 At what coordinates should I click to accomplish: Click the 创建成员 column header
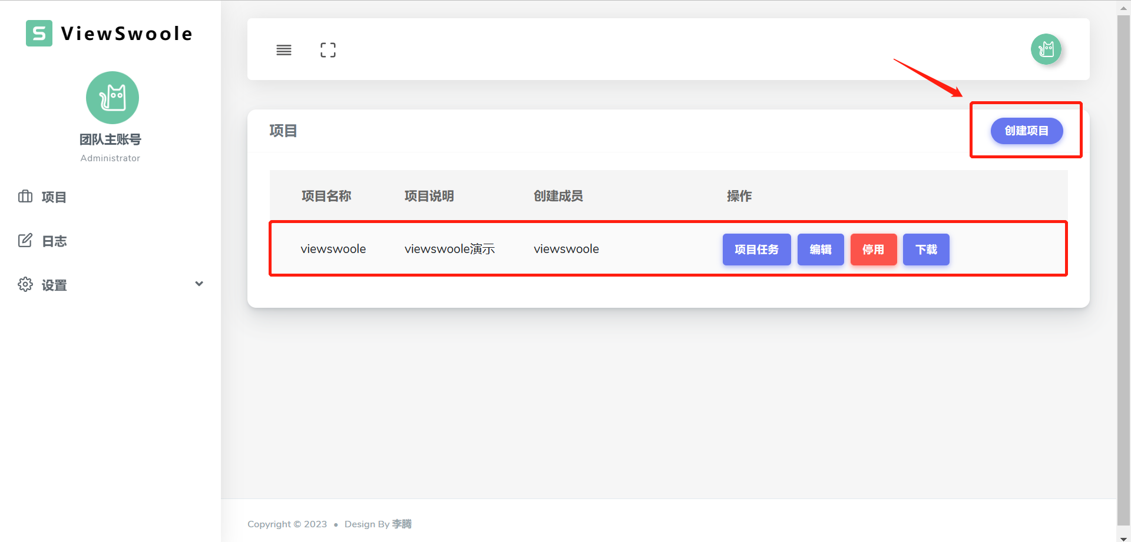coord(558,196)
